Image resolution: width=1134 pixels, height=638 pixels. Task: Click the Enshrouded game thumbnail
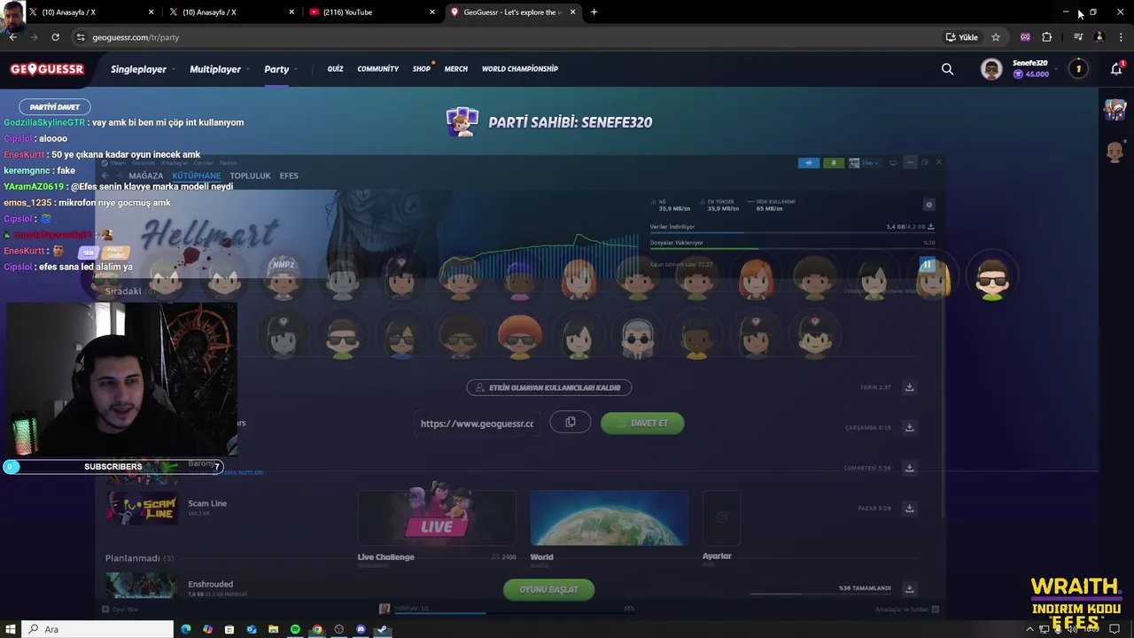pyautogui.click(x=142, y=586)
